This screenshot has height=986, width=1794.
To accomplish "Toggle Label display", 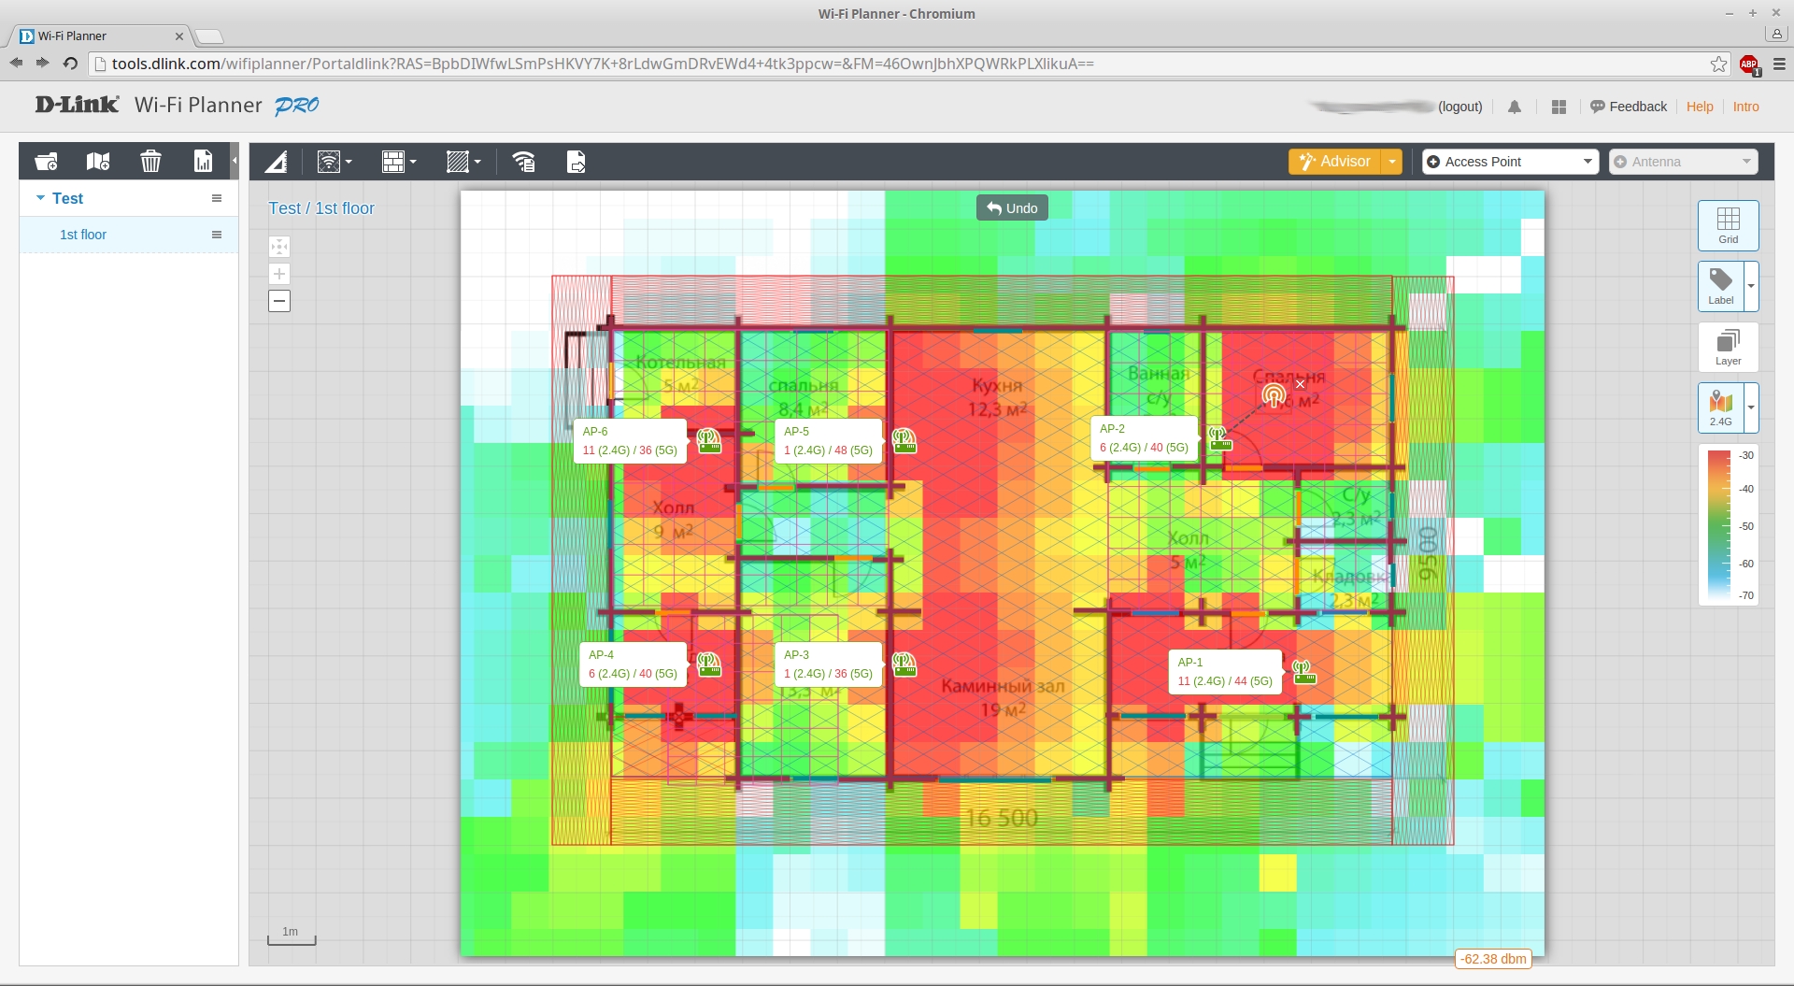I will tap(1720, 285).
